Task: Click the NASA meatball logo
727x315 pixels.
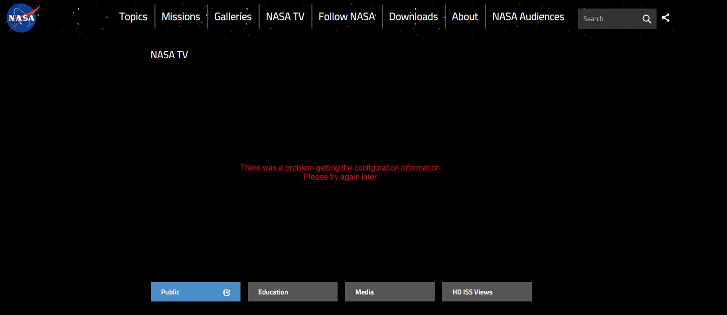Action: (x=22, y=18)
